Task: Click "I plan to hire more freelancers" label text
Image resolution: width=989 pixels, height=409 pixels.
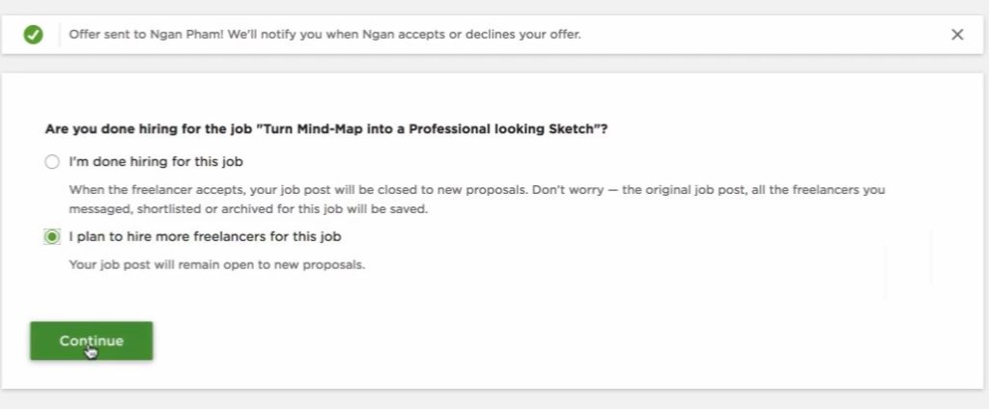Action: (205, 237)
